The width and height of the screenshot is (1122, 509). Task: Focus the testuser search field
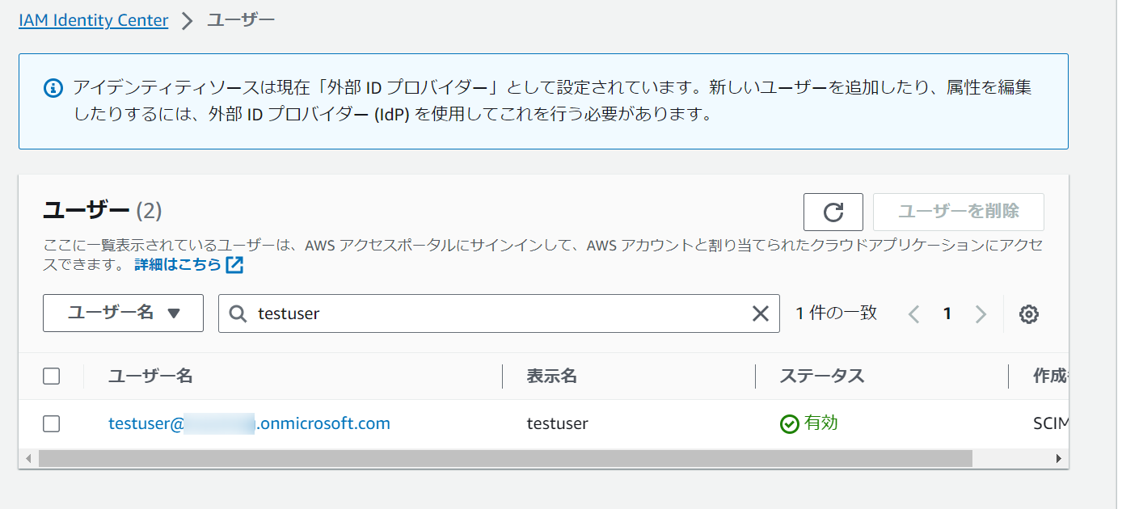(499, 313)
